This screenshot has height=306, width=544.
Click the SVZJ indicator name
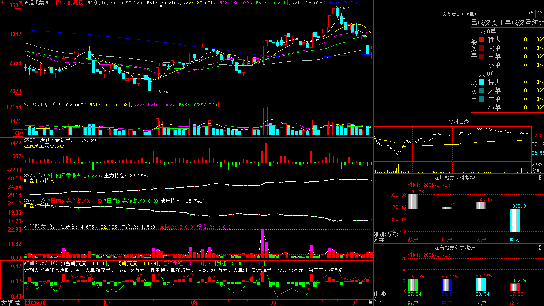(30, 140)
